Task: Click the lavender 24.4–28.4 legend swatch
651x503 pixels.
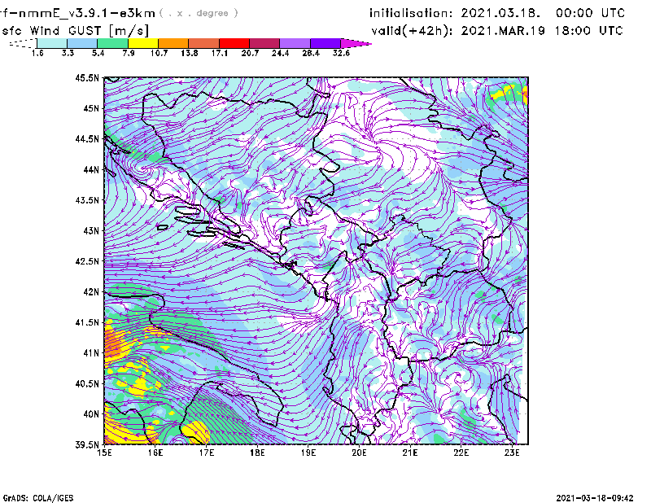Action: (295, 43)
